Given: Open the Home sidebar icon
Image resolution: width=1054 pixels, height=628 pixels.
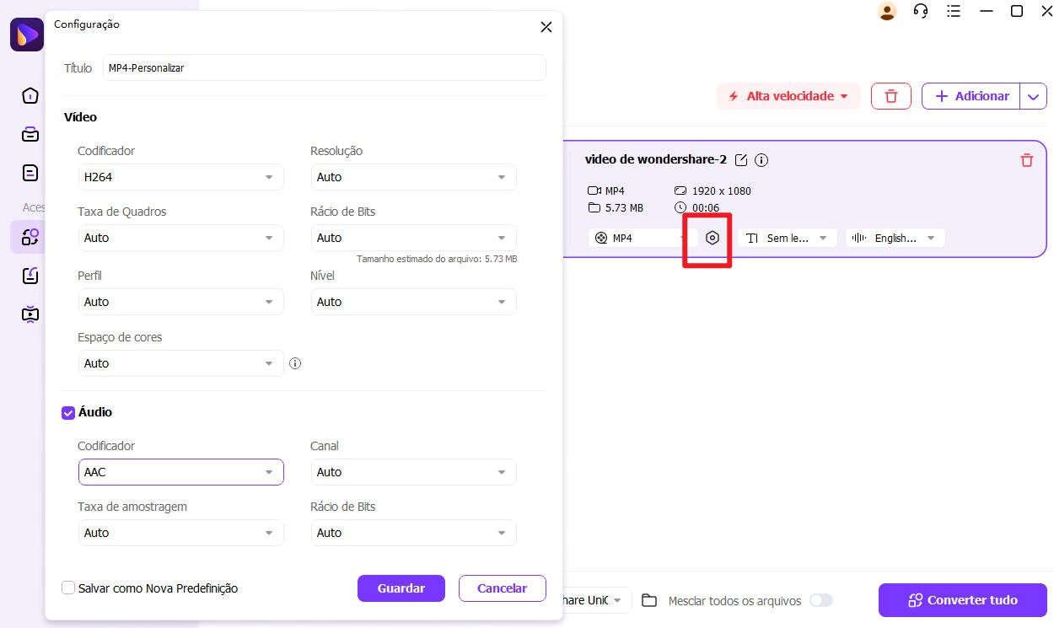Looking at the screenshot, I should click(x=30, y=95).
